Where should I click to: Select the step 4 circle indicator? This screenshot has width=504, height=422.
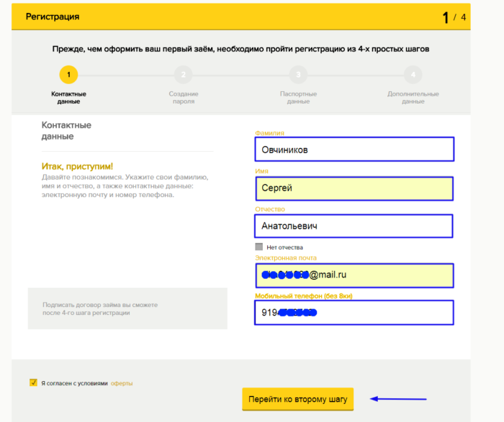pos(413,74)
